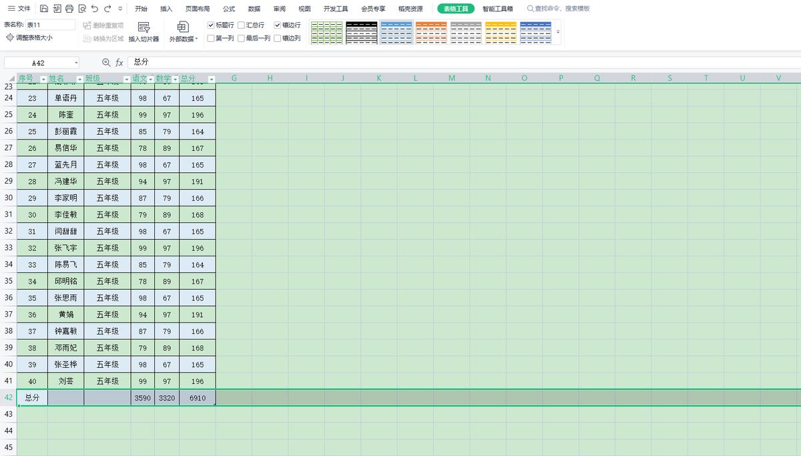
Task: Switch to the 插入 ribbon tab
Action: coord(166,9)
